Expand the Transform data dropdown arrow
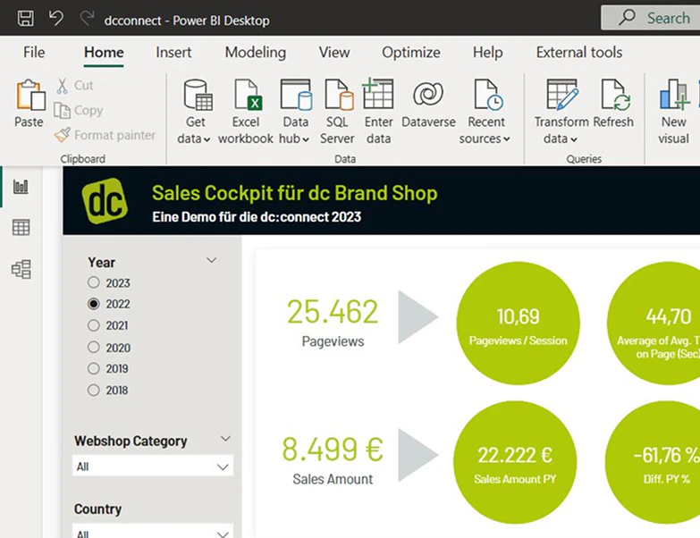 pyautogui.click(x=574, y=139)
